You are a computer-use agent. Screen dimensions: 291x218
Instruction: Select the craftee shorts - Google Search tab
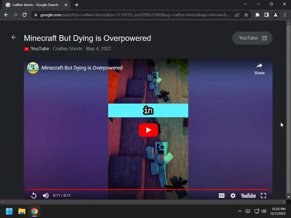[x=35, y=5]
